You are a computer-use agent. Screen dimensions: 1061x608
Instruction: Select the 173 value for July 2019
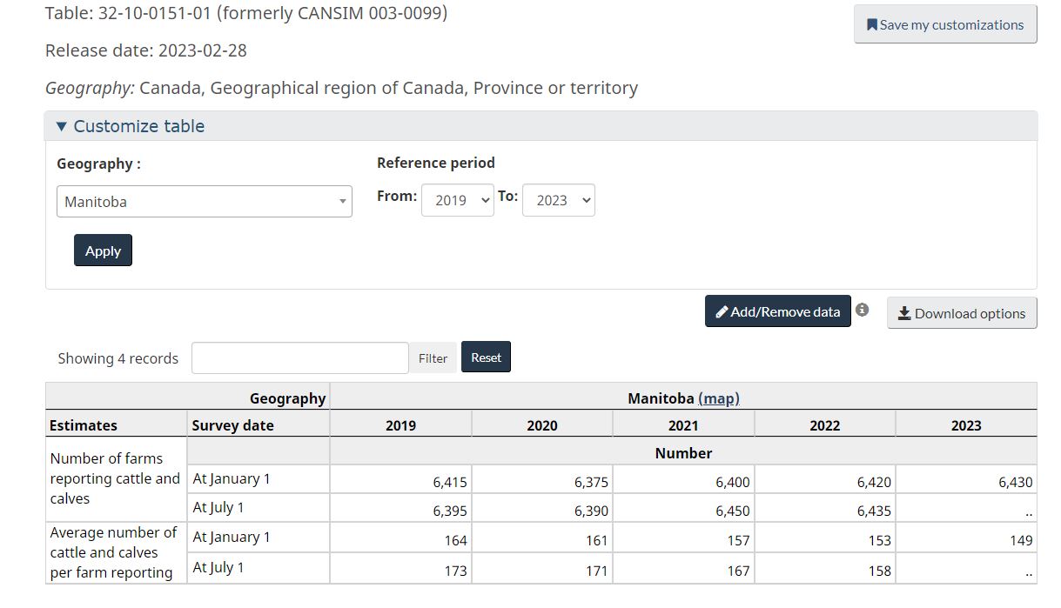(x=455, y=571)
